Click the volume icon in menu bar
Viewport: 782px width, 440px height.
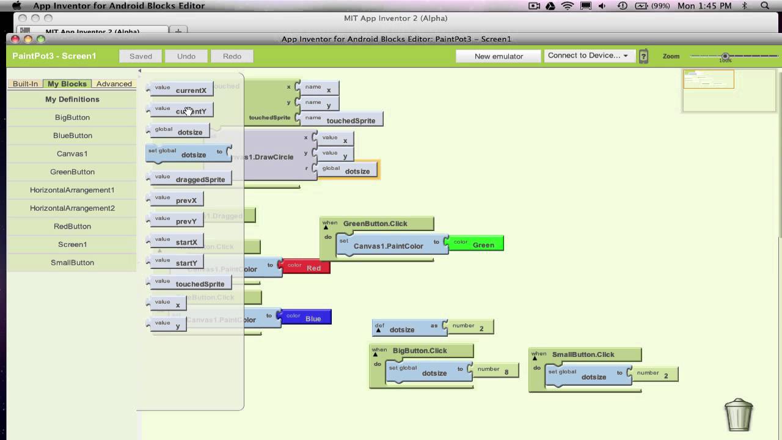coord(602,5)
